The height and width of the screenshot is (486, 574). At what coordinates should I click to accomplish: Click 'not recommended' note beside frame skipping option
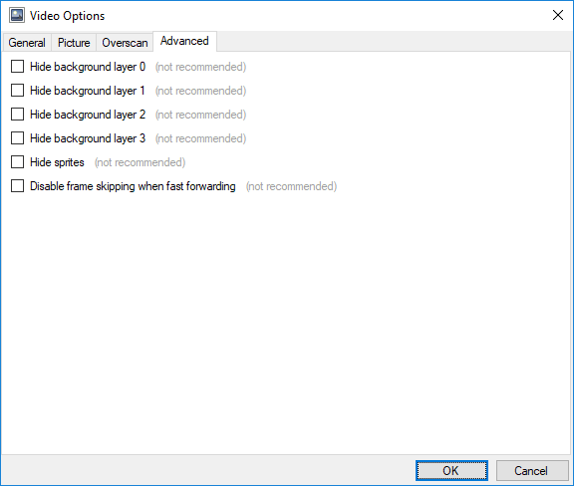(291, 186)
